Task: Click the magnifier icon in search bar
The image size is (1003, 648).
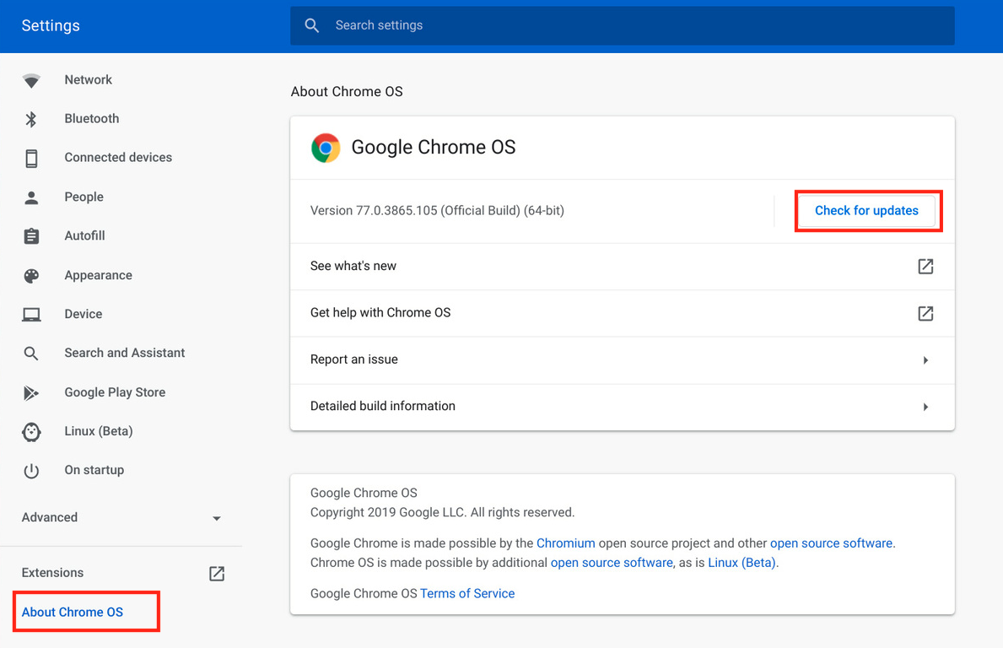Action: (x=311, y=25)
